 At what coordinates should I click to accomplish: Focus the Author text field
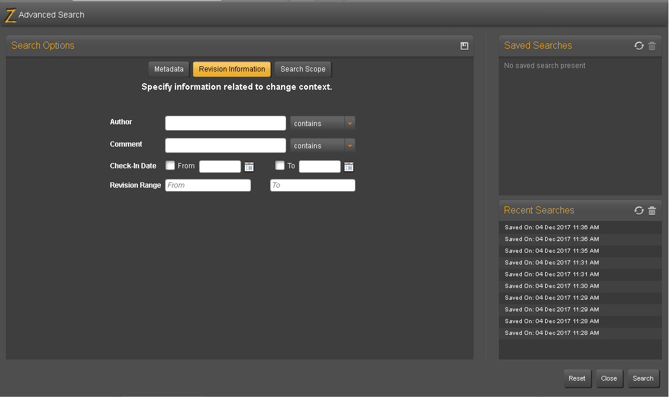pos(225,123)
